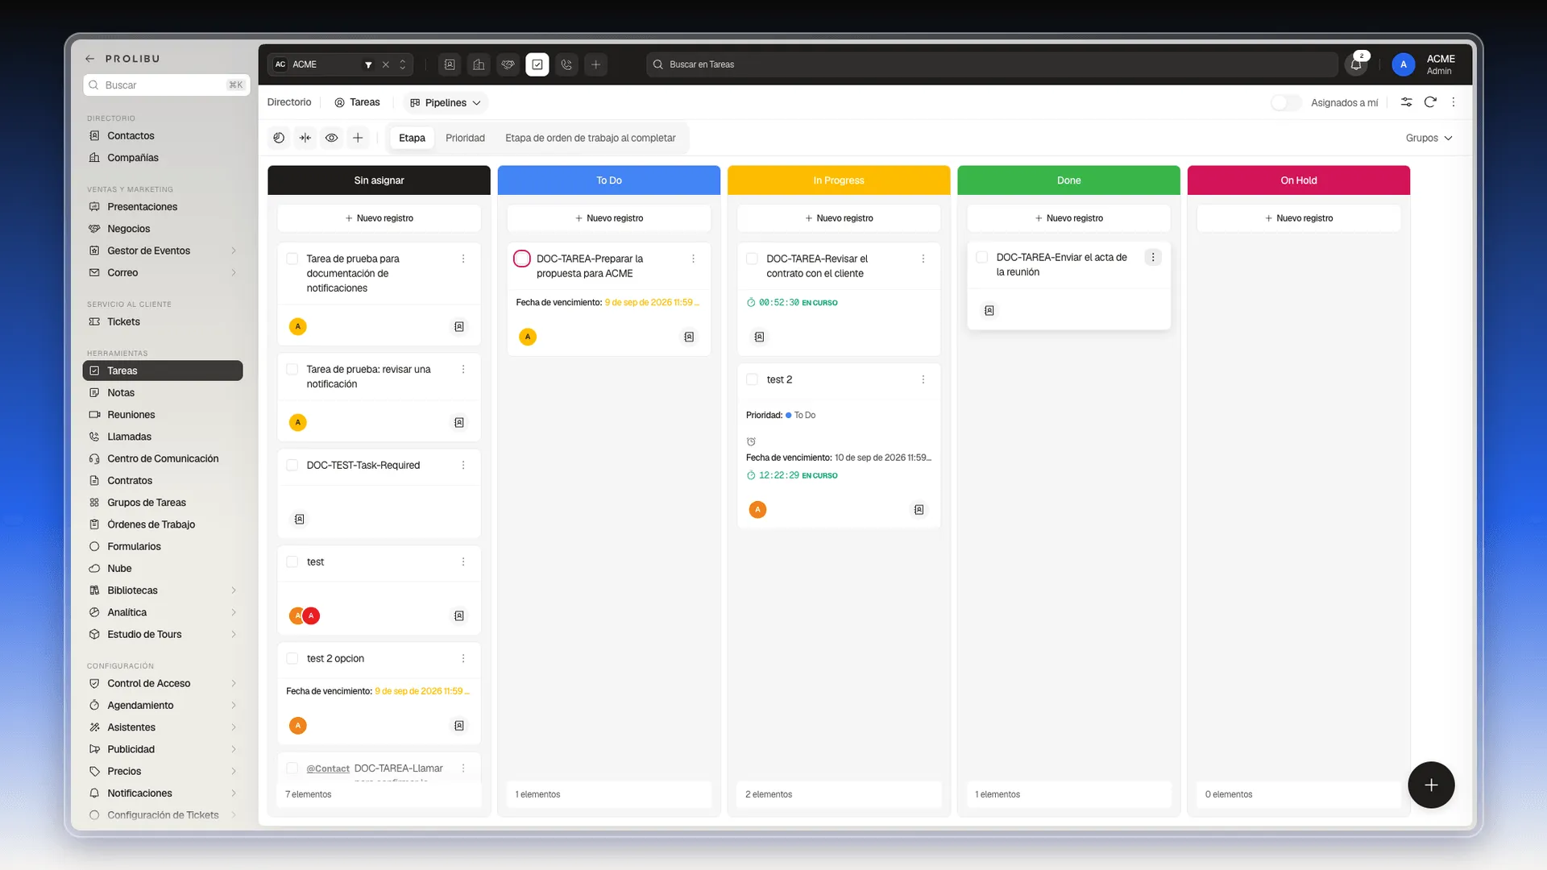Expand the Grupos dropdown
This screenshot has height=870, width=1547.
pos(1429,138)
